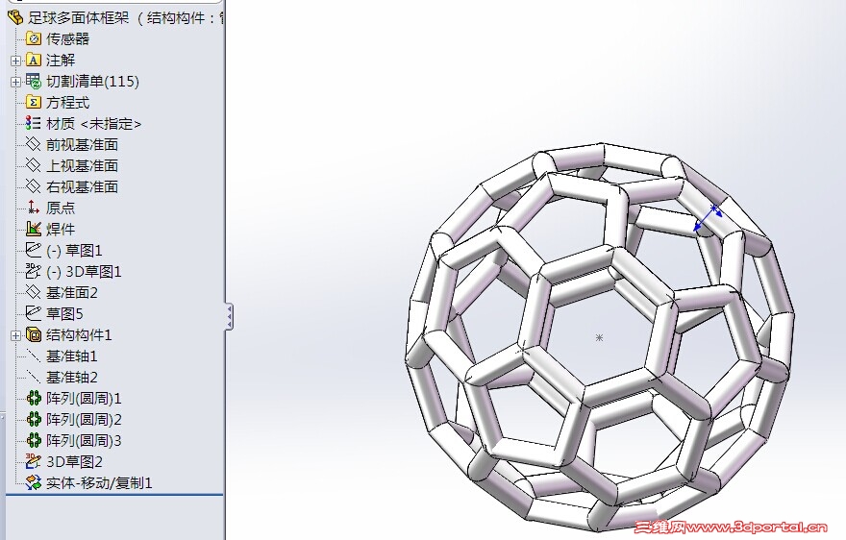Select the text 方程式
This screenshot has height=540, width=846.
point(68,102)
